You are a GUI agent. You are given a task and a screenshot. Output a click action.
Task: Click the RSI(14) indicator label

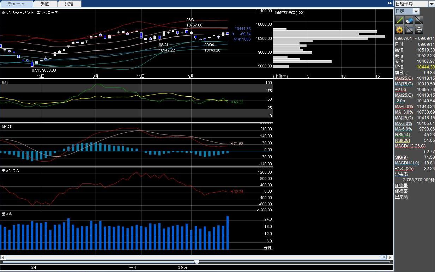403,134
